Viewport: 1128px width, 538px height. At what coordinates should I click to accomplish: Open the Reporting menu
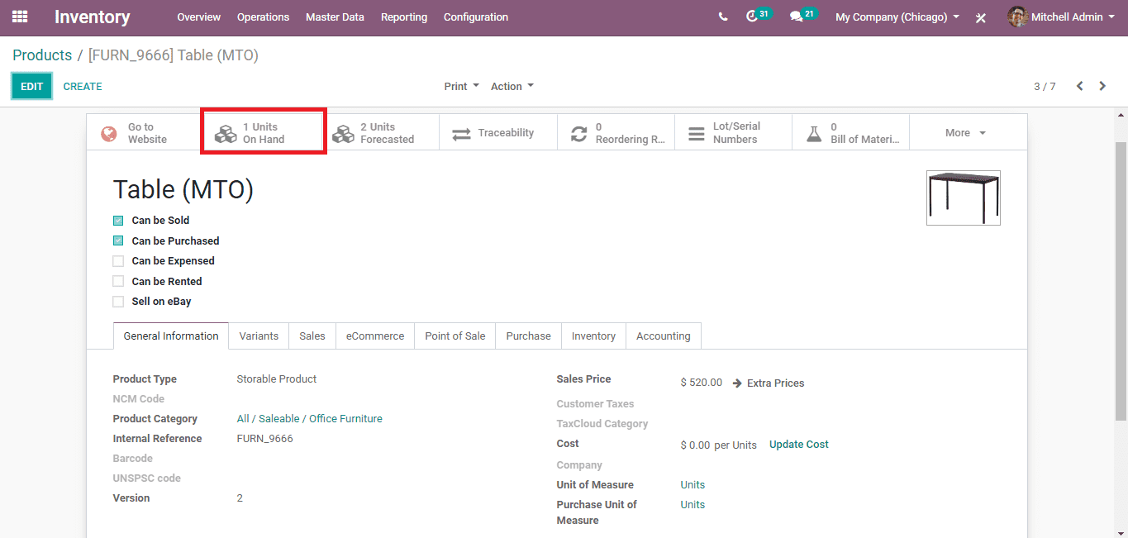404,17
